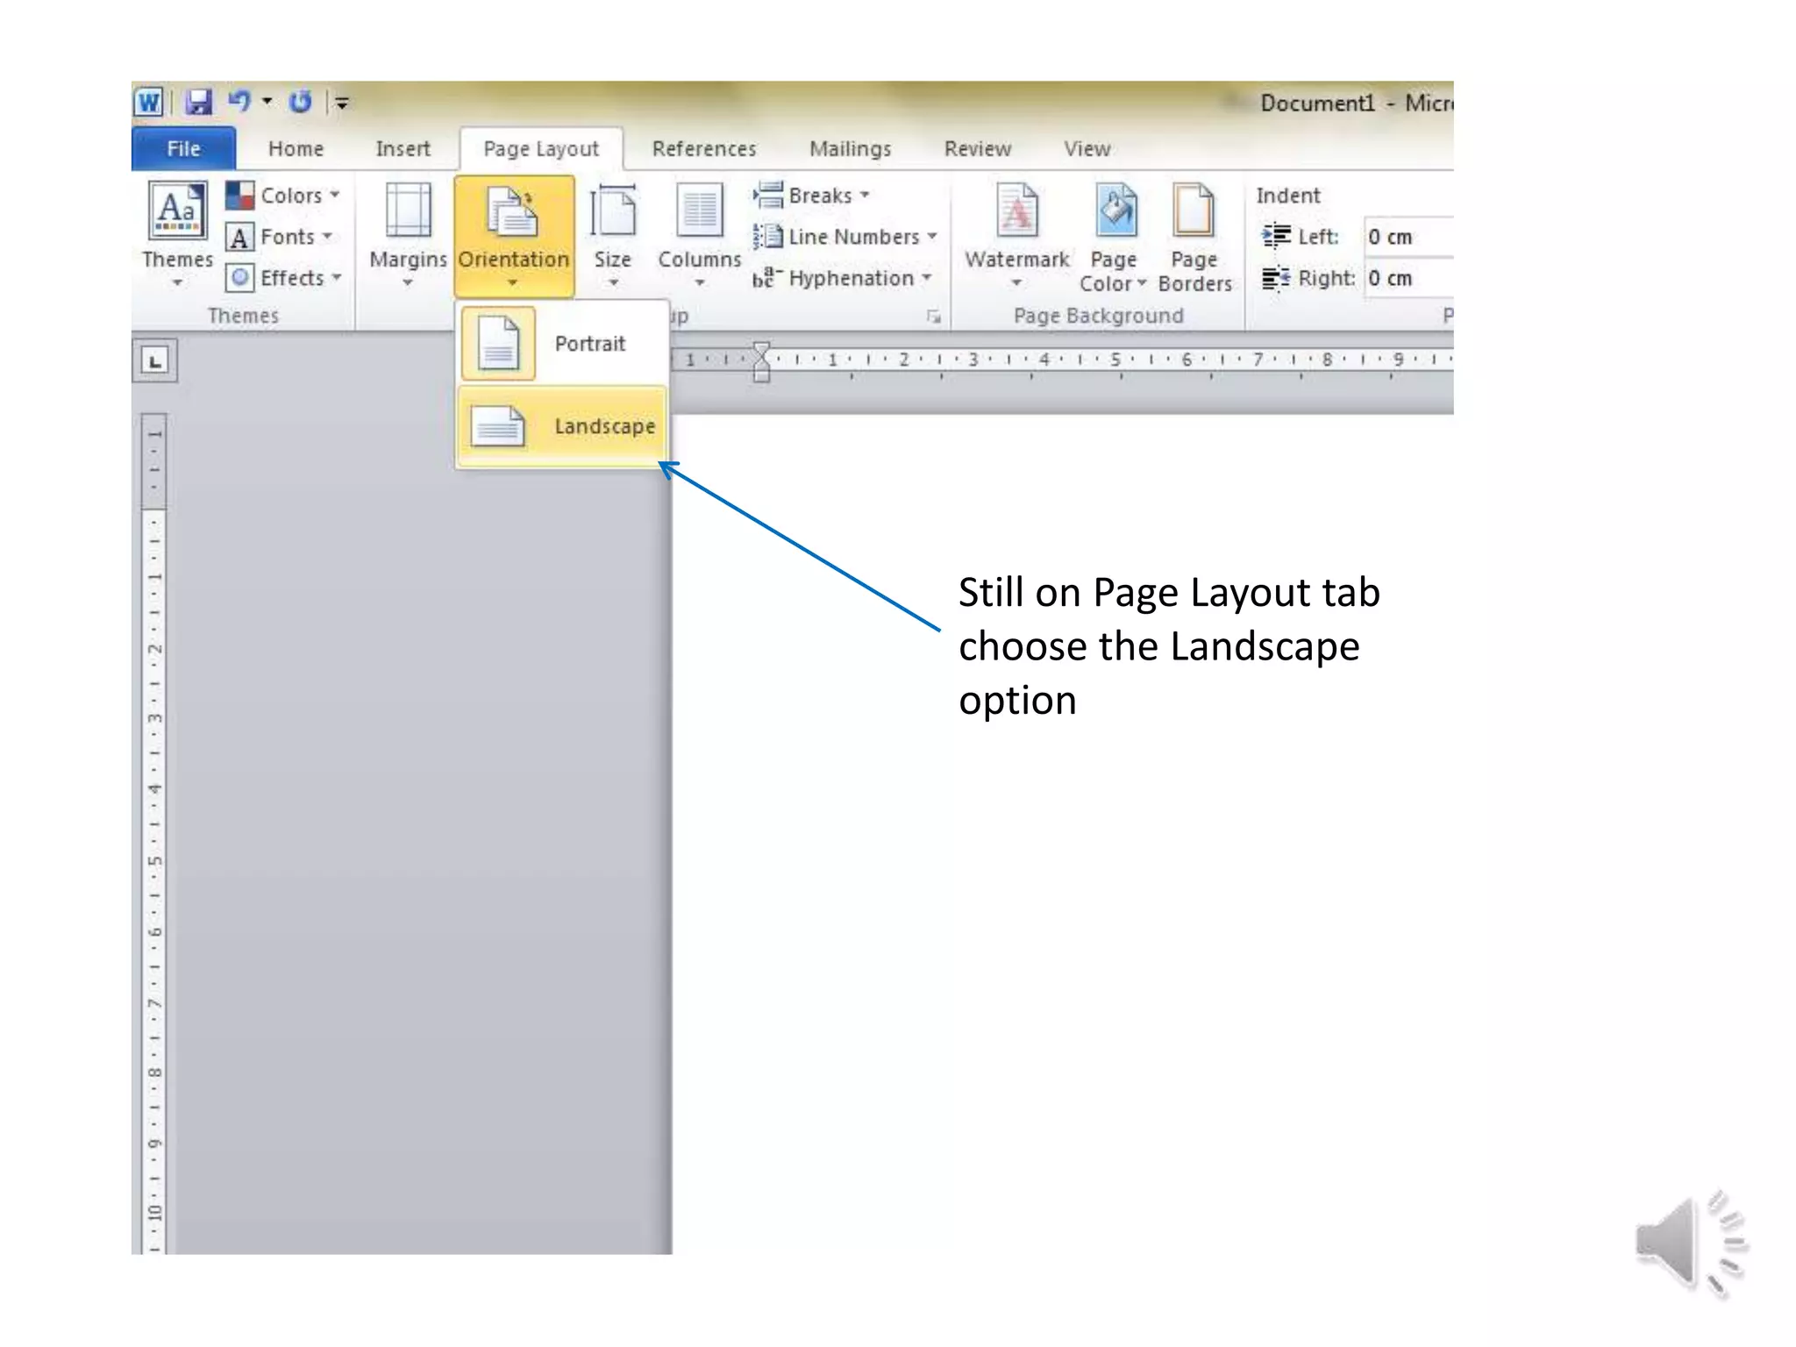
Task: Click the tab stop selector at ruler corner
Action: click(x=155, y=360)
